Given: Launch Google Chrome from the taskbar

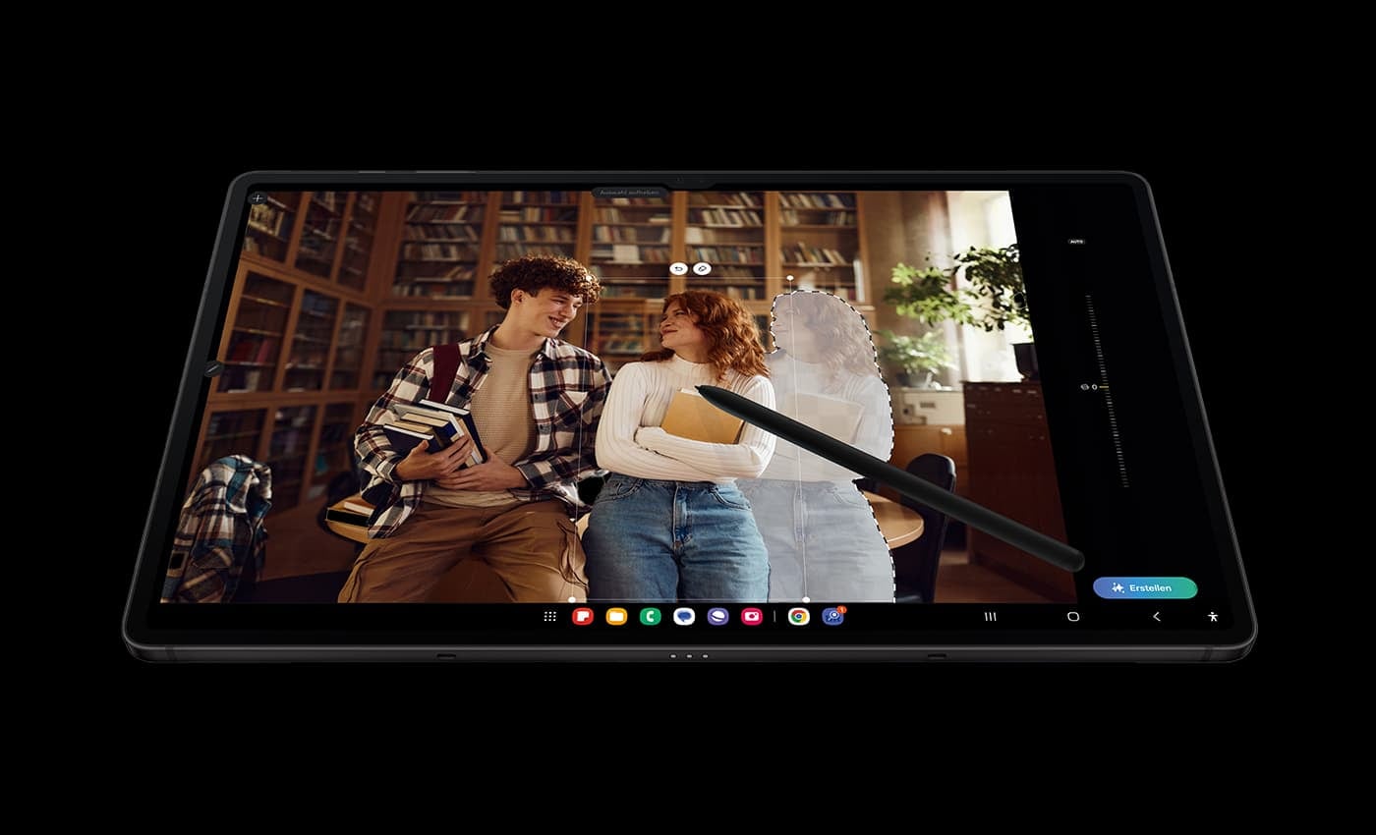Looking at the screenshot, I should click(799, 617).
